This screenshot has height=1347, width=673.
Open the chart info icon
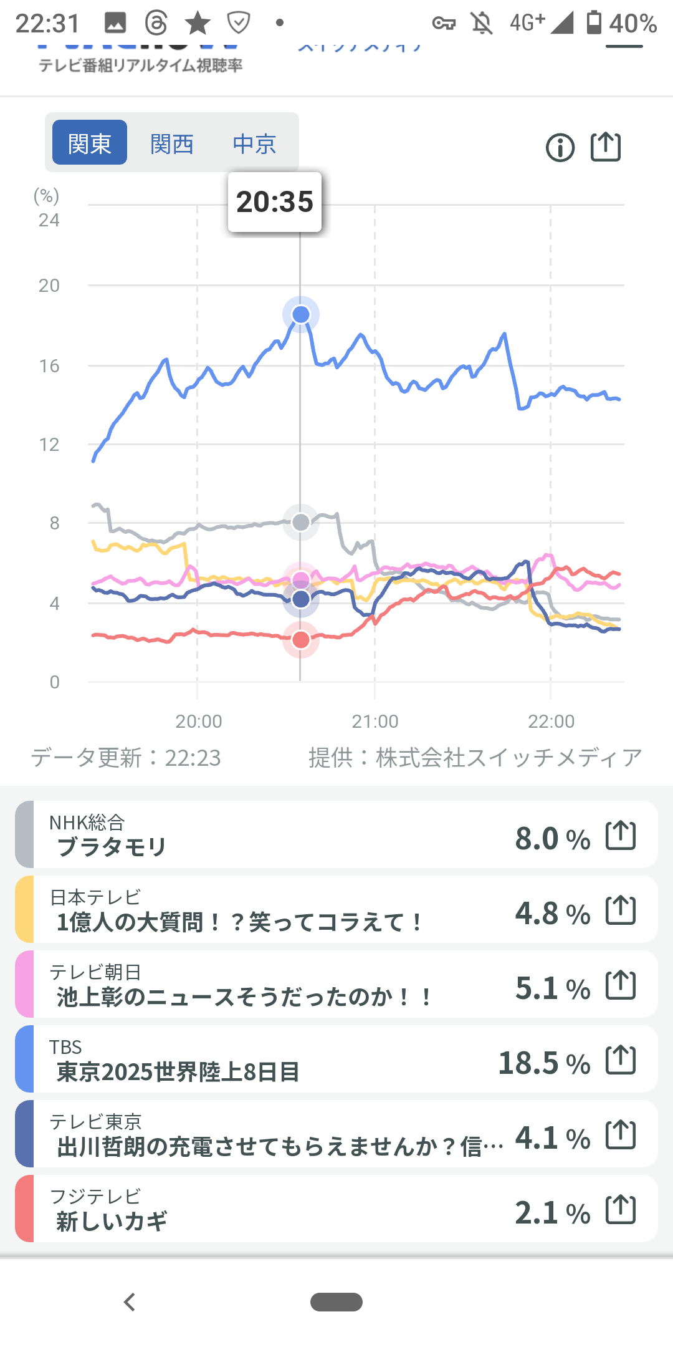(x=560, y=148)
